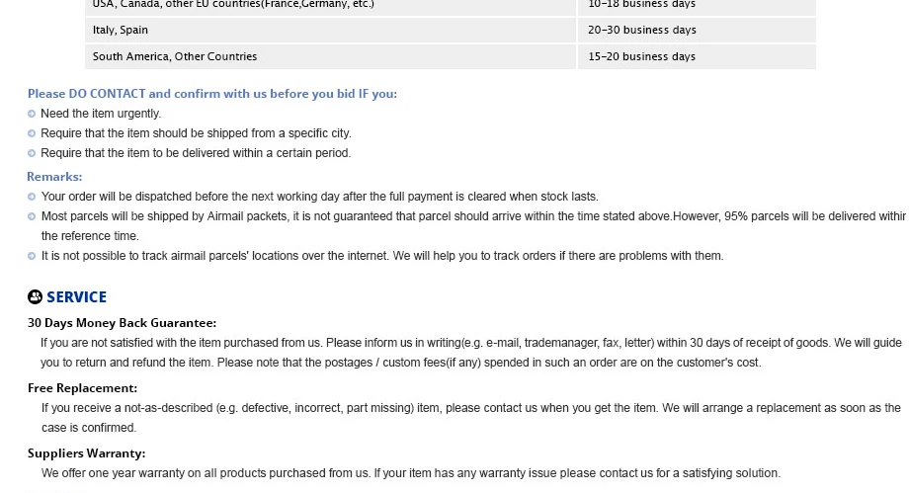The image size is (909, 493).
Task: Click the 'Suppliers Warranty:' heading
Action: point(86,453)
